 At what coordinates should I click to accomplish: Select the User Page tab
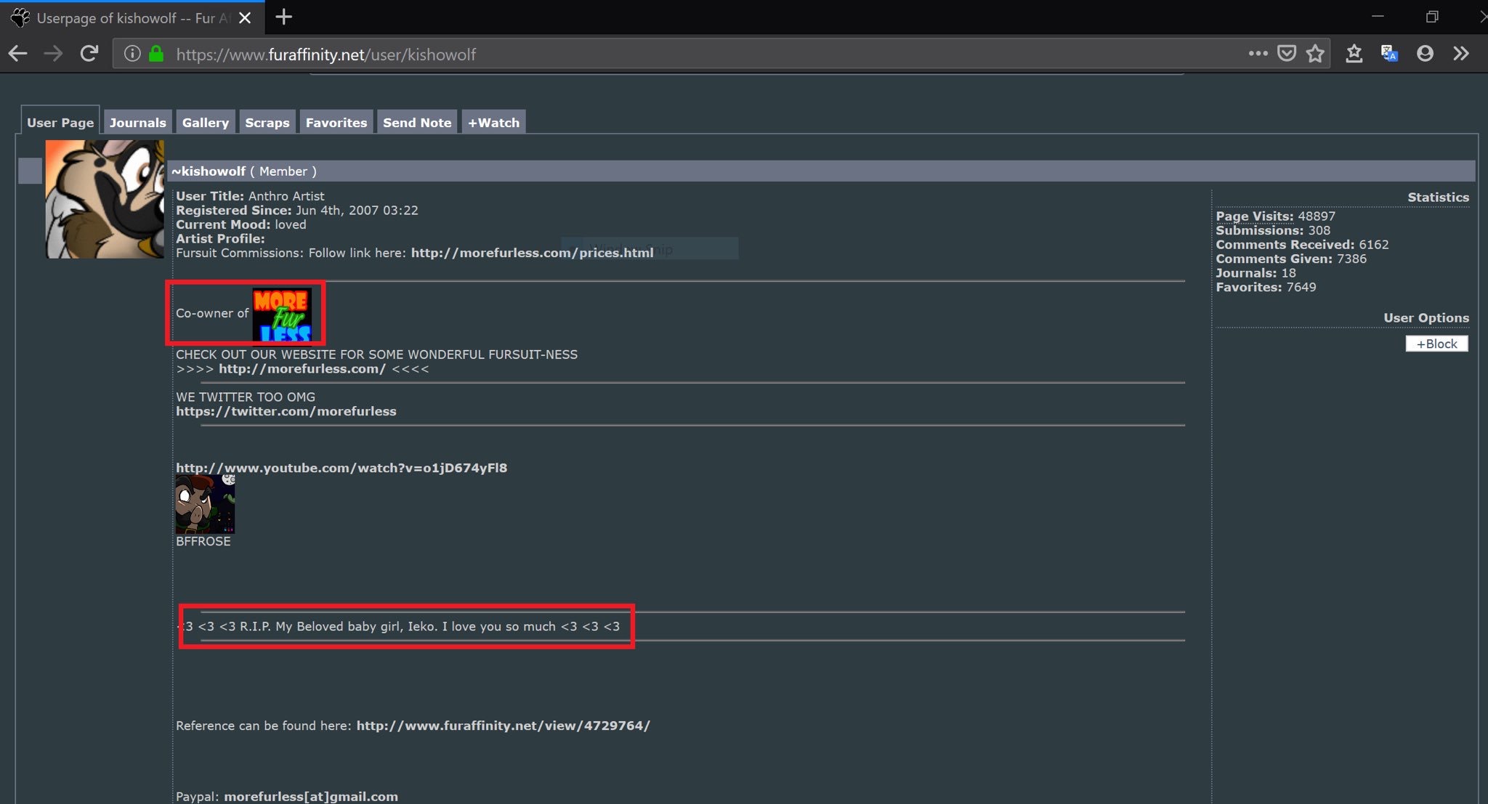[x=60, y=122]
